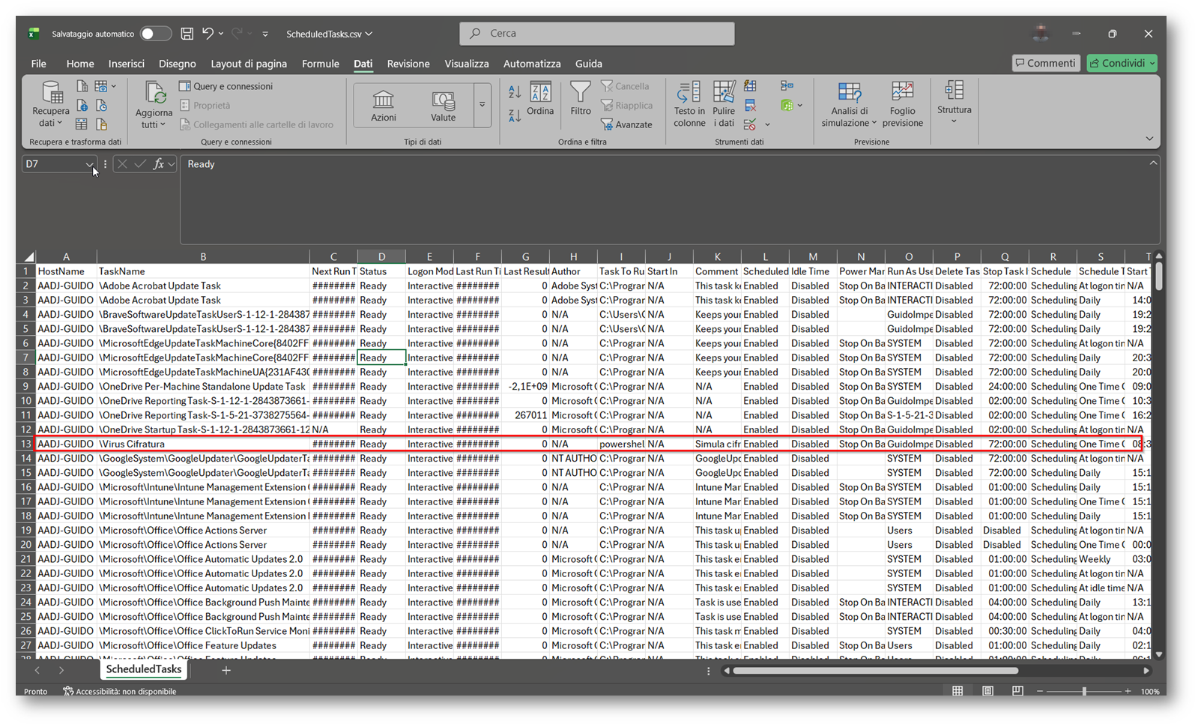Switch to page layout view

[987, 691]
